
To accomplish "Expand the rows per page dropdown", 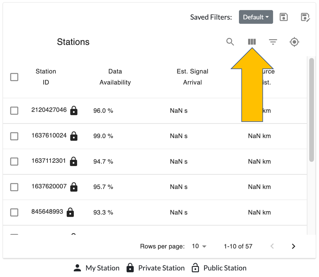I will [x=199, y=246].
